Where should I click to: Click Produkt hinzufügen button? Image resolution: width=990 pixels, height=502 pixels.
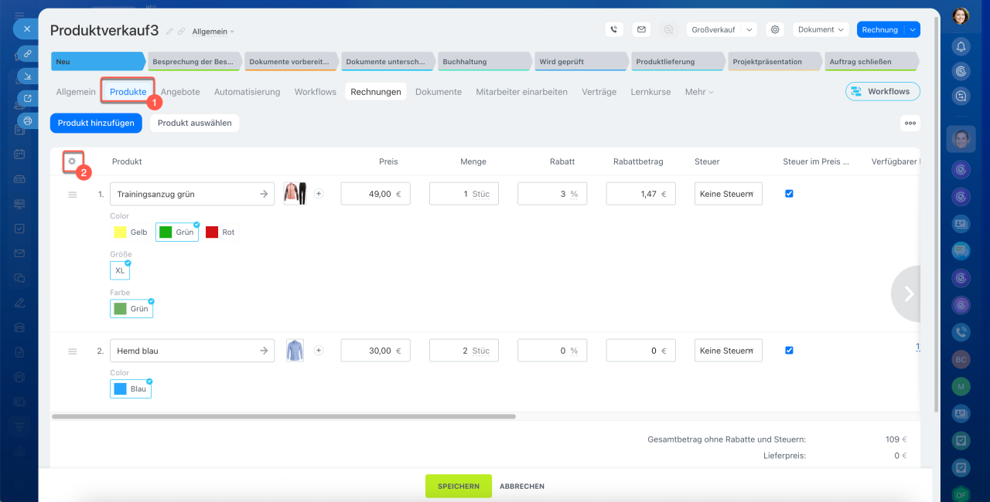[96, 123]
